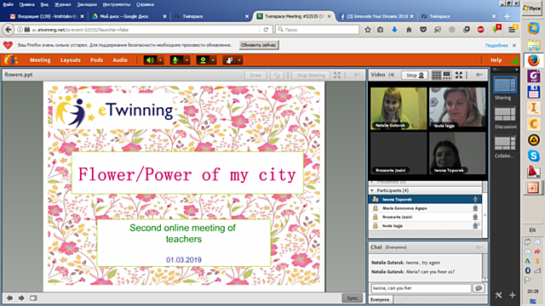Select participant teuta lagja
This screenshot has width=545, height=306.
[x=426, y=225]
